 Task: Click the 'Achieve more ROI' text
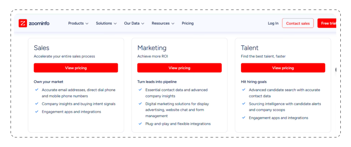click(153, 56)
